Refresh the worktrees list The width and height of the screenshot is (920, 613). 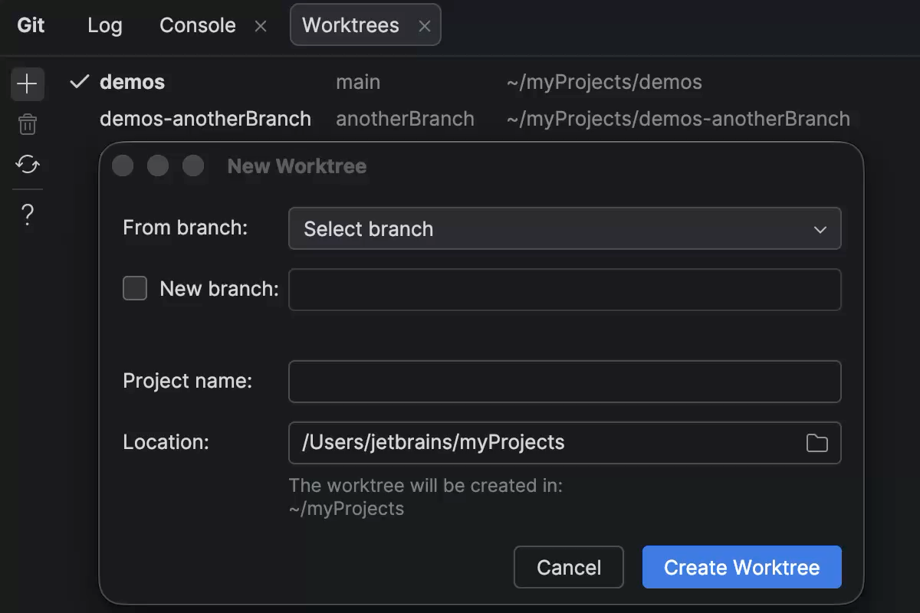[x=28, y=166]
